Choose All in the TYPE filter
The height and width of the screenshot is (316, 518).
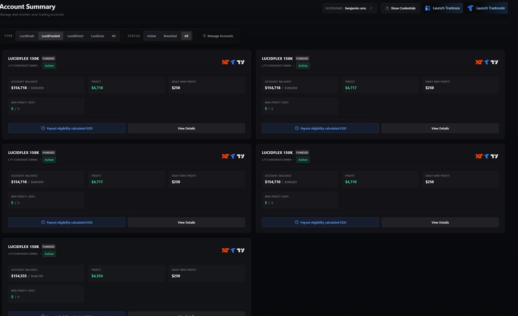click(114, 36)
